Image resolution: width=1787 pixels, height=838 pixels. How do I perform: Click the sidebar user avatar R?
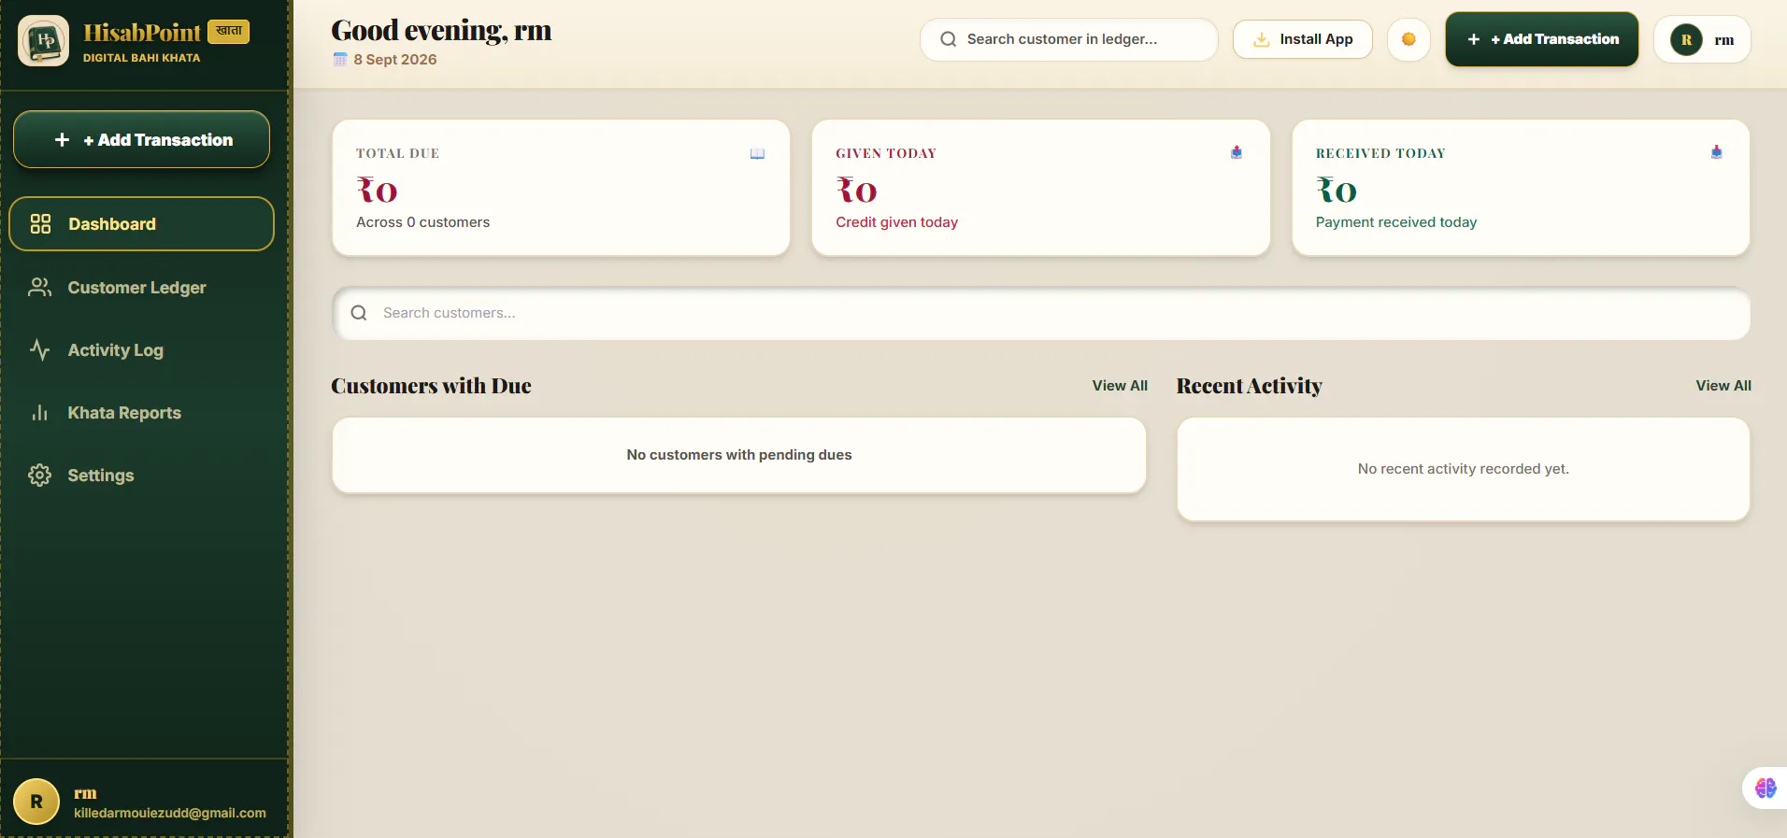pyautogui.click(x=36, y=802)
